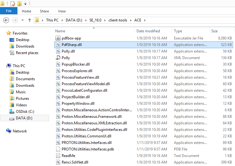This screenshot has width=235, height=166.
Task: Select DATA (D:) drive in navigation pane
Action: pos(24,118)
